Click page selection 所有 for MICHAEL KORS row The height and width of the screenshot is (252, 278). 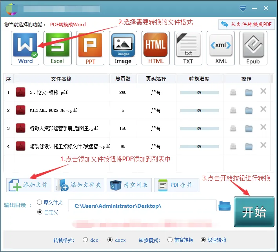click(156, 110)
